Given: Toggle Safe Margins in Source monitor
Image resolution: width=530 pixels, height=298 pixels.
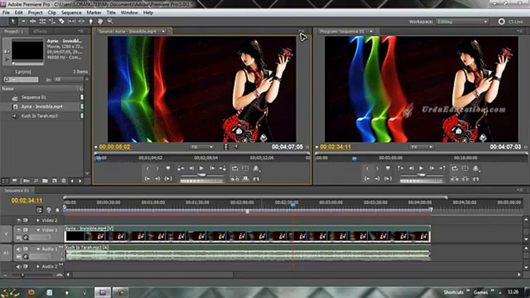Looking at the screenshot, I should click(246, 168).
